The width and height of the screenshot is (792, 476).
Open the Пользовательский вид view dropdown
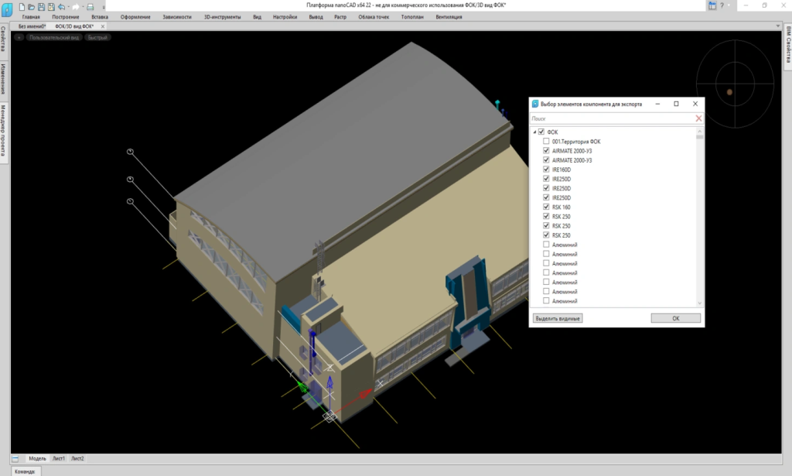click(54, 37)
